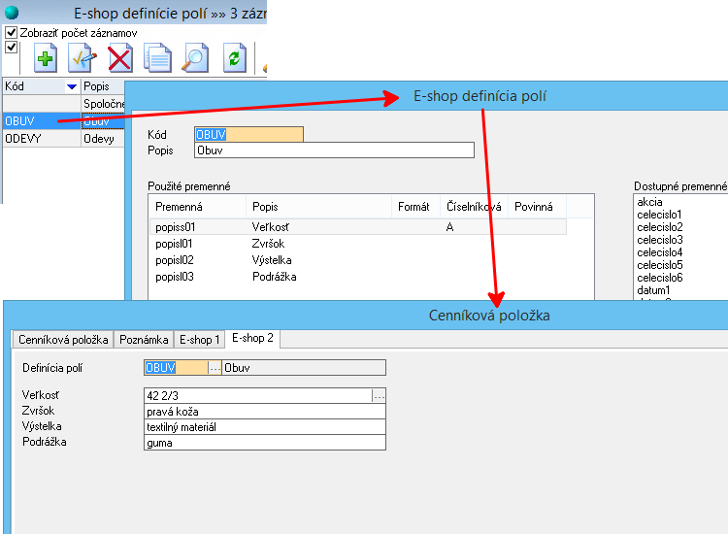Toggle 'Zobraziť počet záznamov' checkbox

pos(12,33)
